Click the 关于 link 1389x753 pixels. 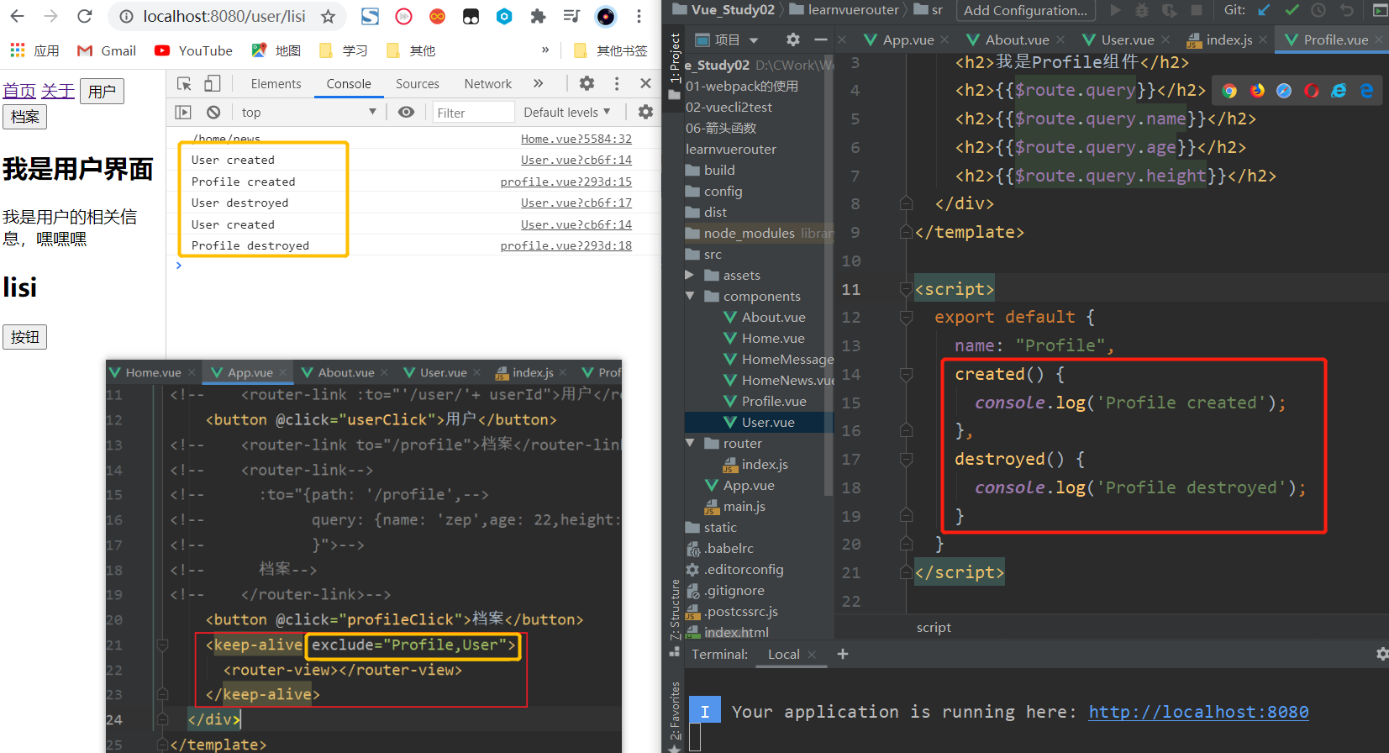pyautogui.click(x=58, y=91)
